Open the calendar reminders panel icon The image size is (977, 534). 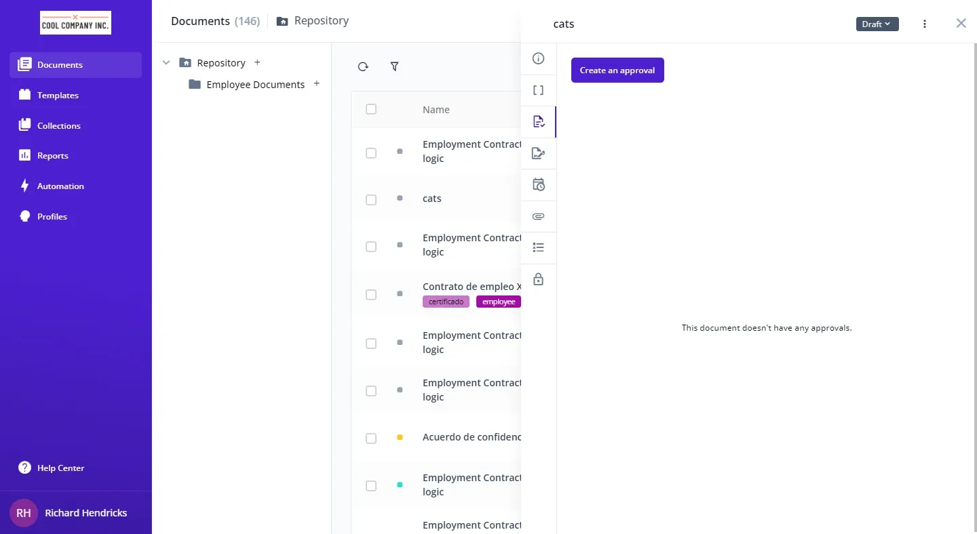538,185
